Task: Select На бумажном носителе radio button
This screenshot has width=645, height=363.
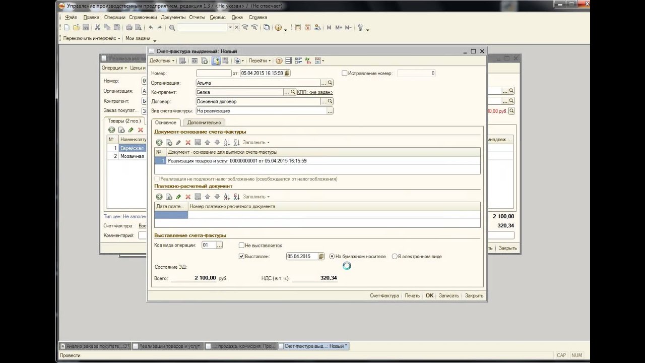Action: (x=332, y=257)
